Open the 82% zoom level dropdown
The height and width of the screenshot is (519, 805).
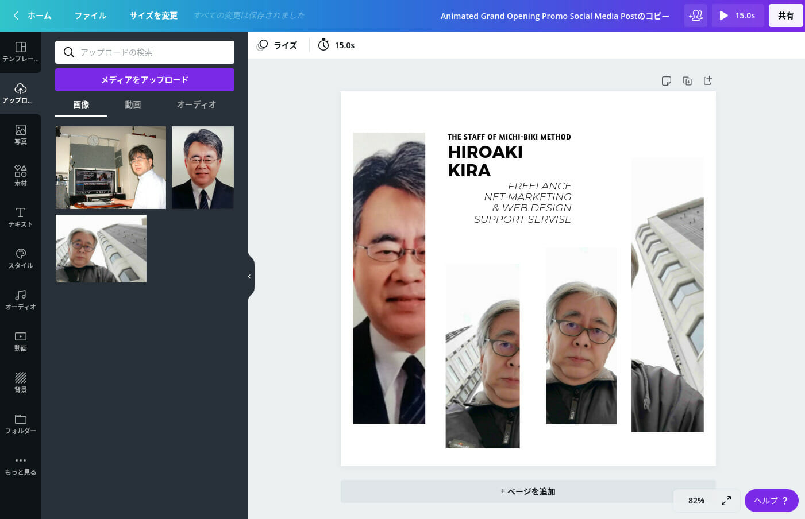pyautogui.click(x=696, y=501)
